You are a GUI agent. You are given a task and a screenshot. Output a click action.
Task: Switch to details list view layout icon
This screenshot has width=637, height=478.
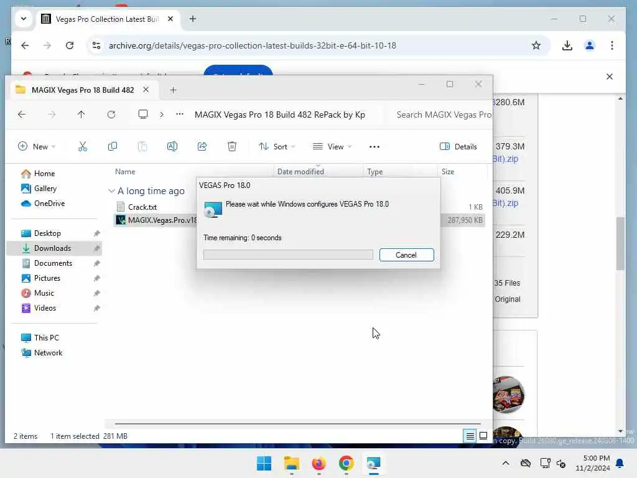[470, 436]
